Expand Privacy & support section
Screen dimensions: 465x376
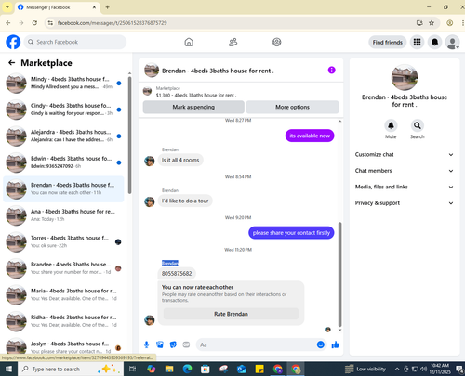(405, 203)
